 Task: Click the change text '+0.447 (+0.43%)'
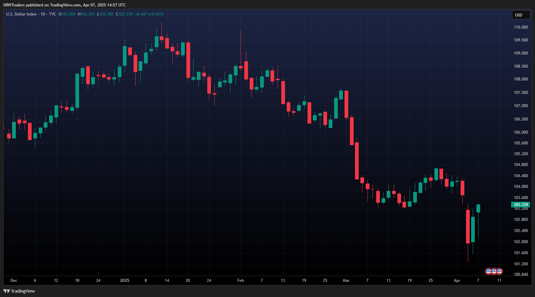(x=149, y=14)
